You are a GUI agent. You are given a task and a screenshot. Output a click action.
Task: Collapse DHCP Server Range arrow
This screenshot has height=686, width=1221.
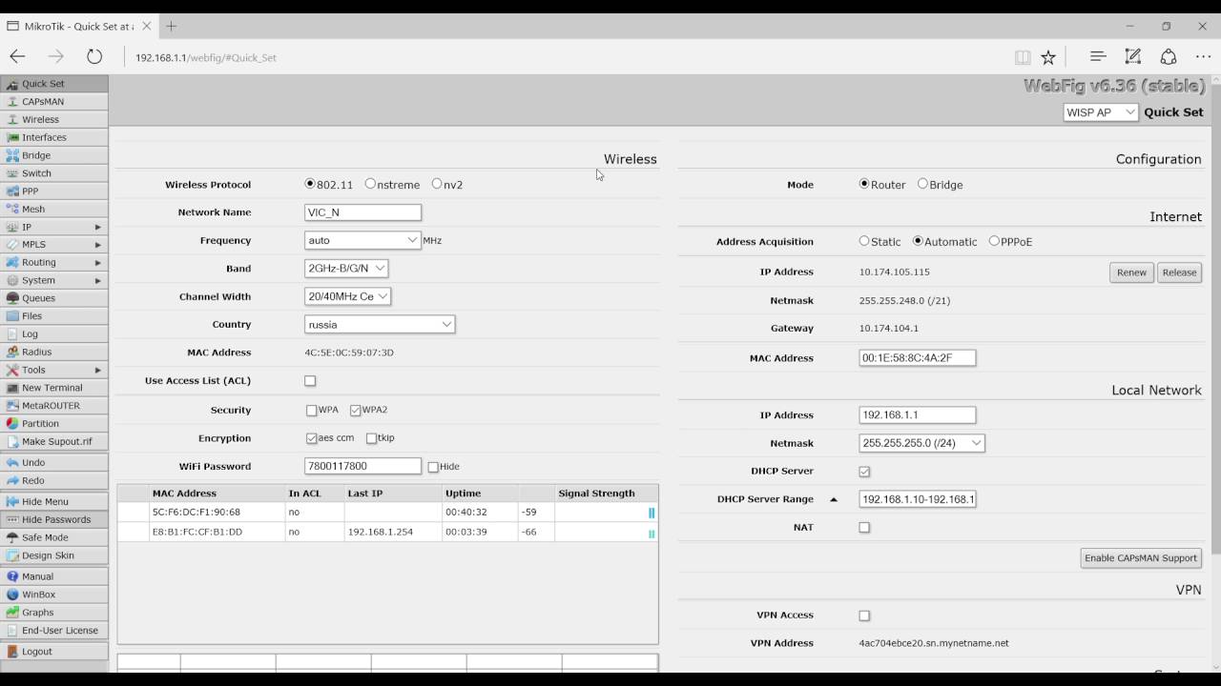pos(834,499)
